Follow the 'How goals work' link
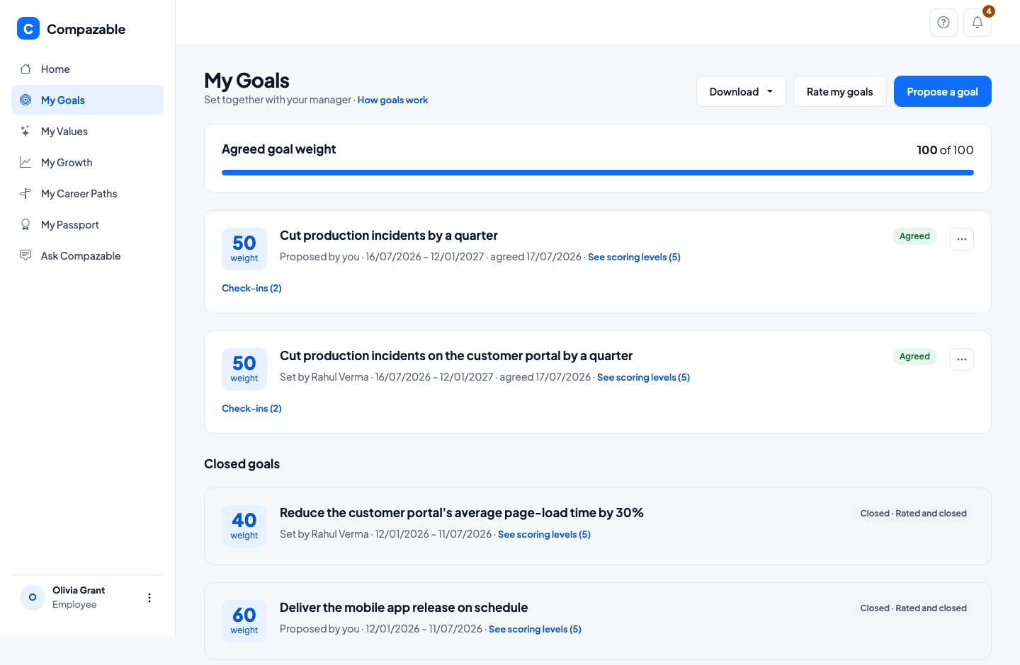The width and height of the screenshot is (1020, 665). [392, 100]
